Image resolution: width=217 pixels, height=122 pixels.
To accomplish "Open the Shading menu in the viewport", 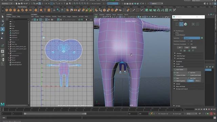I will 102,15.
